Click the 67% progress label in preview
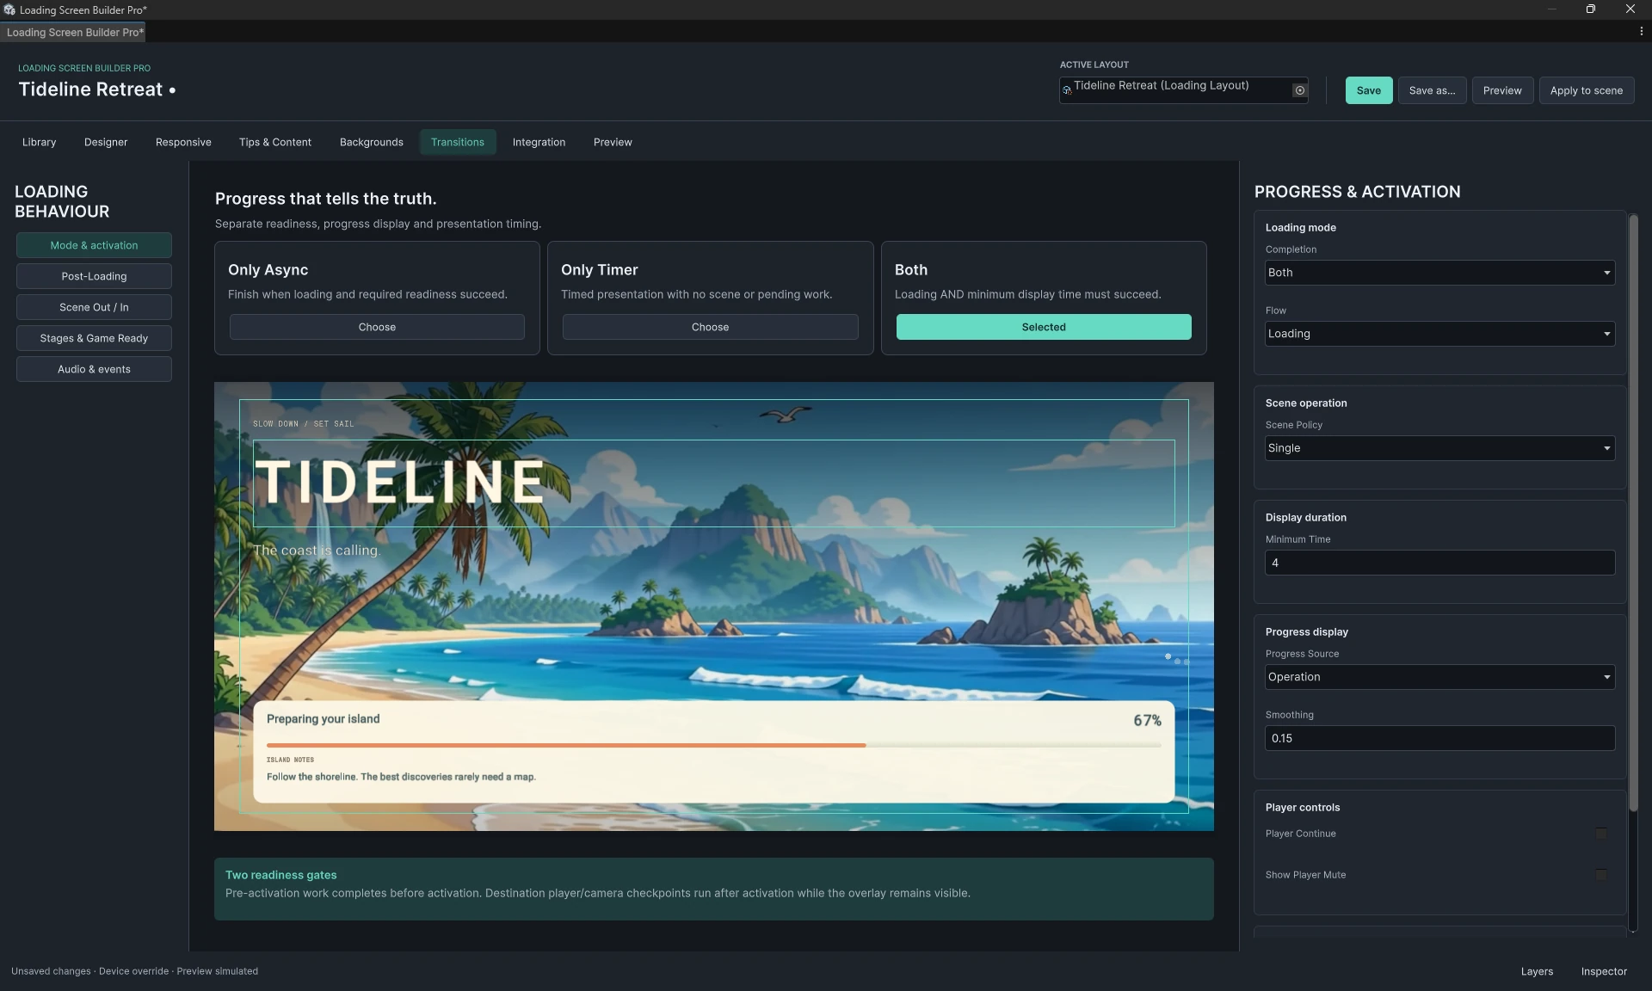 (1147, 720)
